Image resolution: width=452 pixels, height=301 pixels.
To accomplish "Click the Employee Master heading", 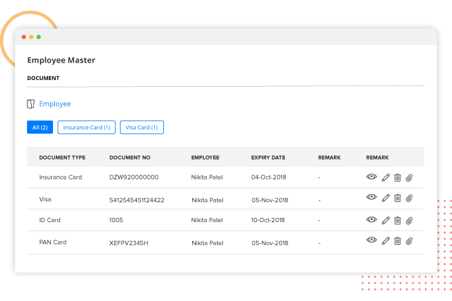I will (61, 60).
